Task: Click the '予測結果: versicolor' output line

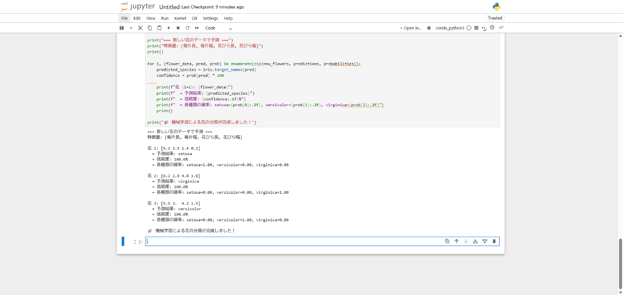Action: (177, 209)
